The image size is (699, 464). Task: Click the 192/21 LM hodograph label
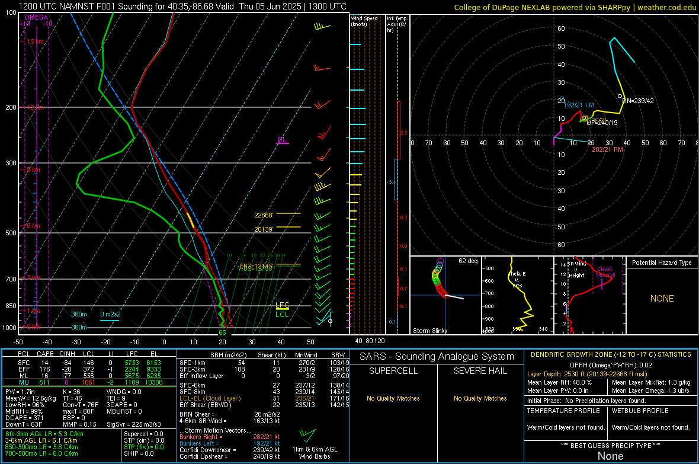pyautogui.click(x=579, y=105)
